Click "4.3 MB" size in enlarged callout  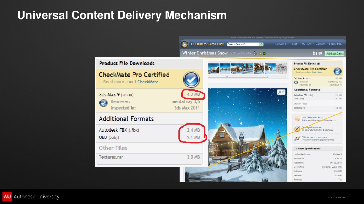(193, 94)
